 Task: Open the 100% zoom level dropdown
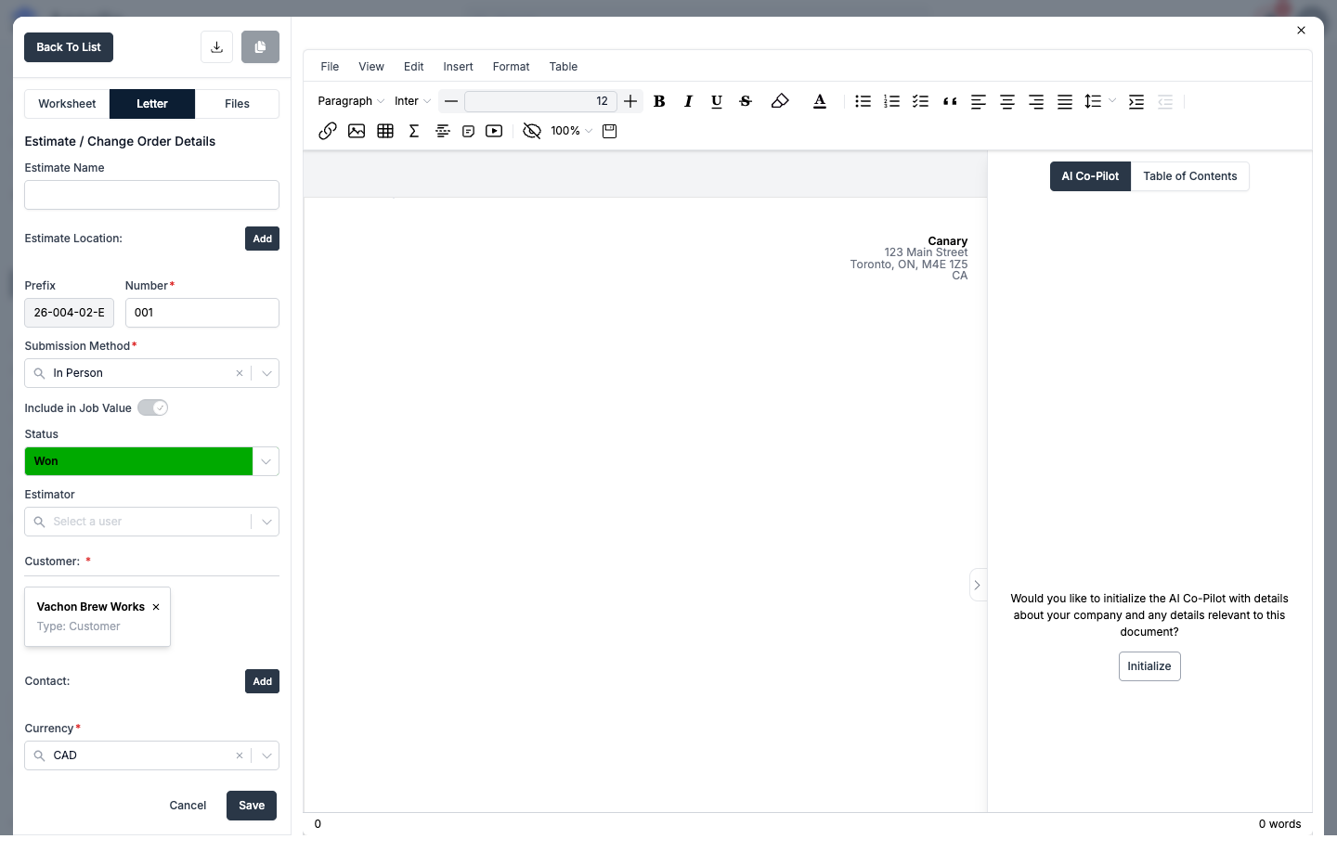click(x=571, y=131)
